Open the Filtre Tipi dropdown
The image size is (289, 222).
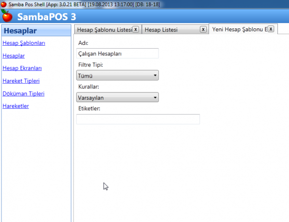pyautogui.click(x=118, y=76)
